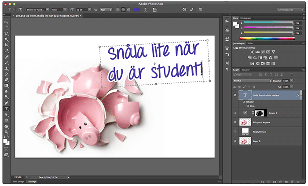Screen dimensions: 308x186
Task: Hide the Bakgrund kopiera layer
Action: [x=235, y=122]
